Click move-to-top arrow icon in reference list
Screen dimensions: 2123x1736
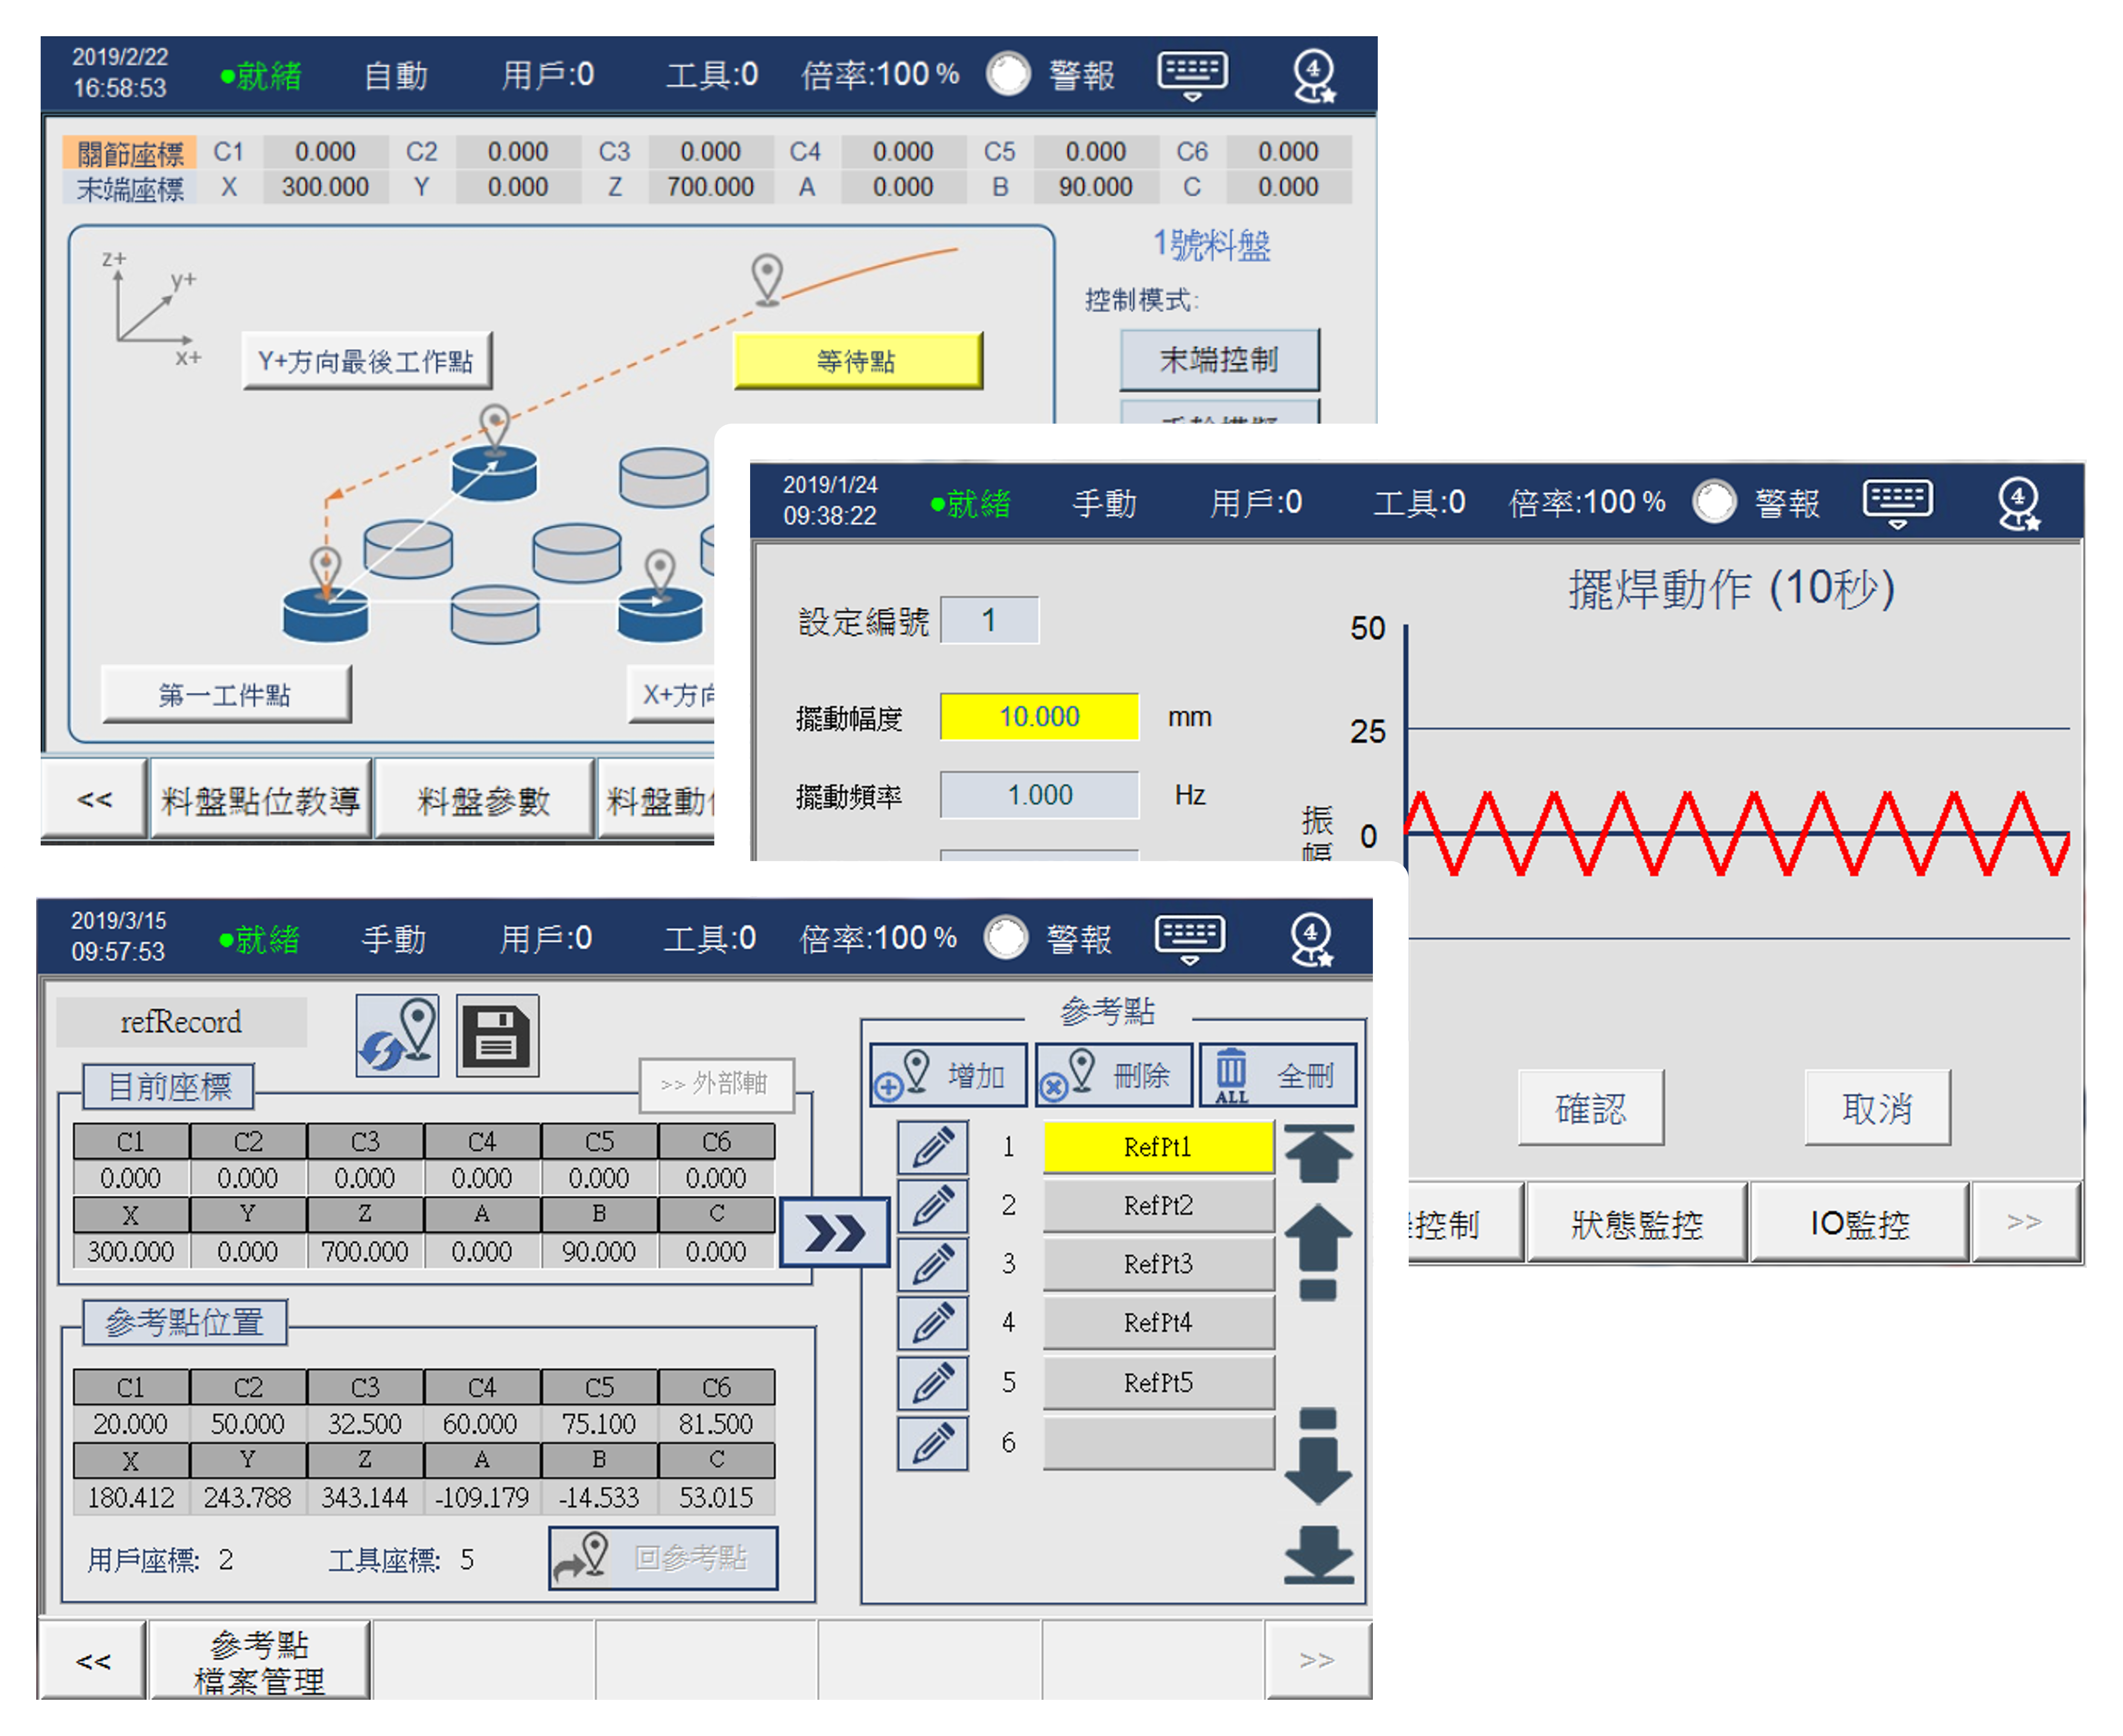[1318, 1154]
